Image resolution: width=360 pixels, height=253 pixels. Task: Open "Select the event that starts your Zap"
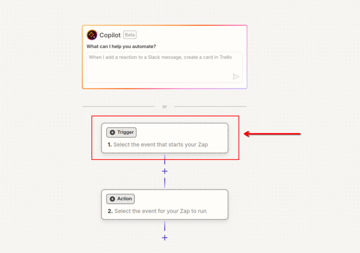[x=160, y=145]
